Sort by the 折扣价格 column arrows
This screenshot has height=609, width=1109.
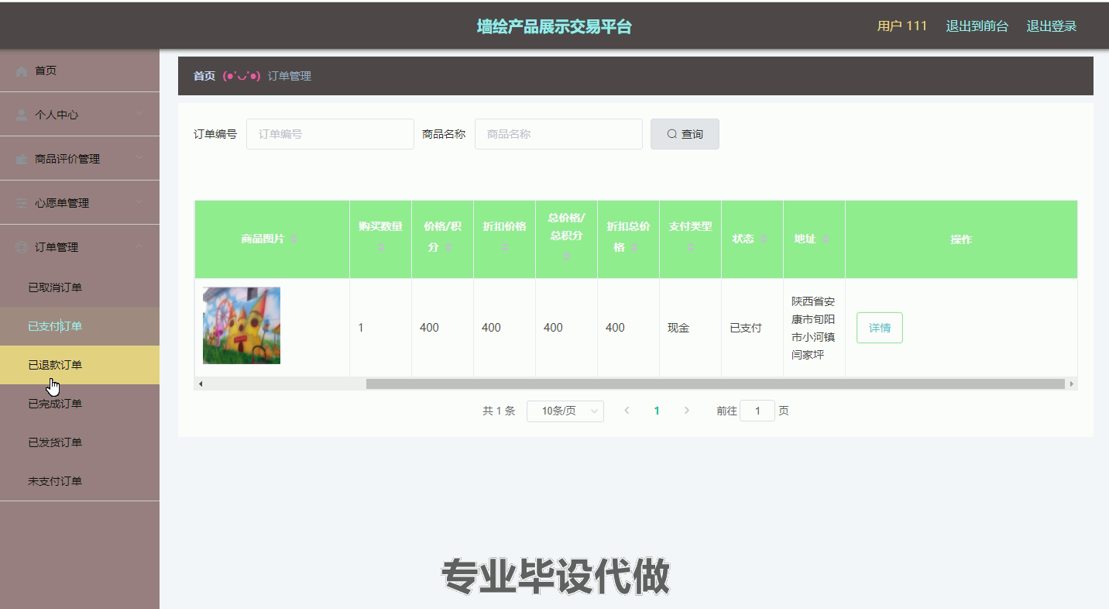[x=504, y=247]
